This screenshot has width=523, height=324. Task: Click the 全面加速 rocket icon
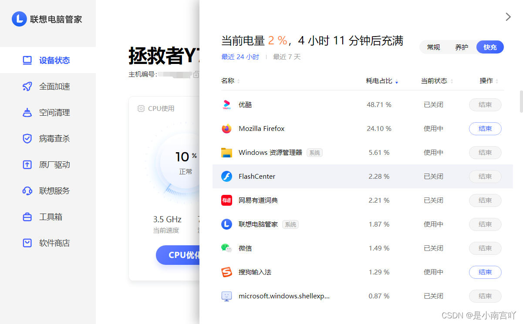(27, 86)
